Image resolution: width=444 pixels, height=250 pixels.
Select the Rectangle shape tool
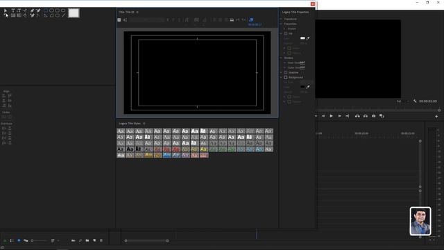coord(46,10)
